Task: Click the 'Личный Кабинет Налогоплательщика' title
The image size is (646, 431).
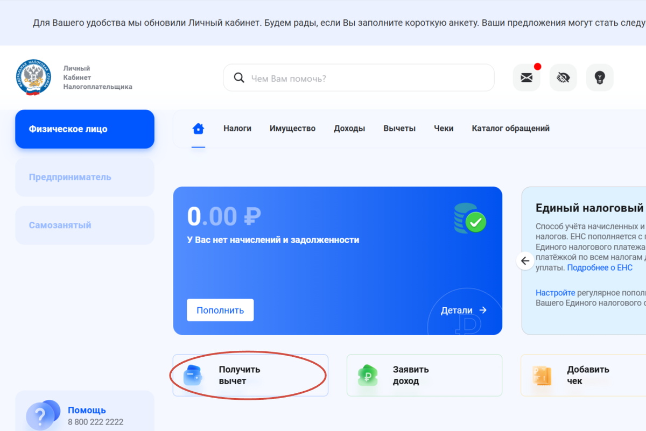Action: (97, 77)
